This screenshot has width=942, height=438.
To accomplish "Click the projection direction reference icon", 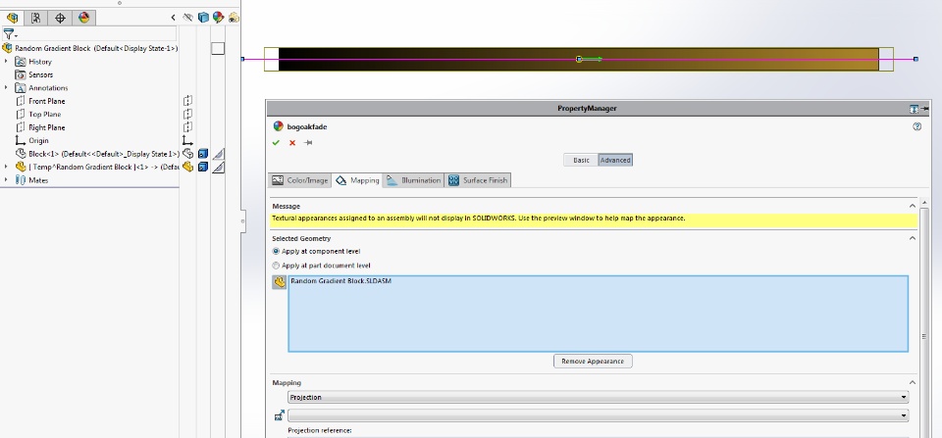I will pos(280,414).
